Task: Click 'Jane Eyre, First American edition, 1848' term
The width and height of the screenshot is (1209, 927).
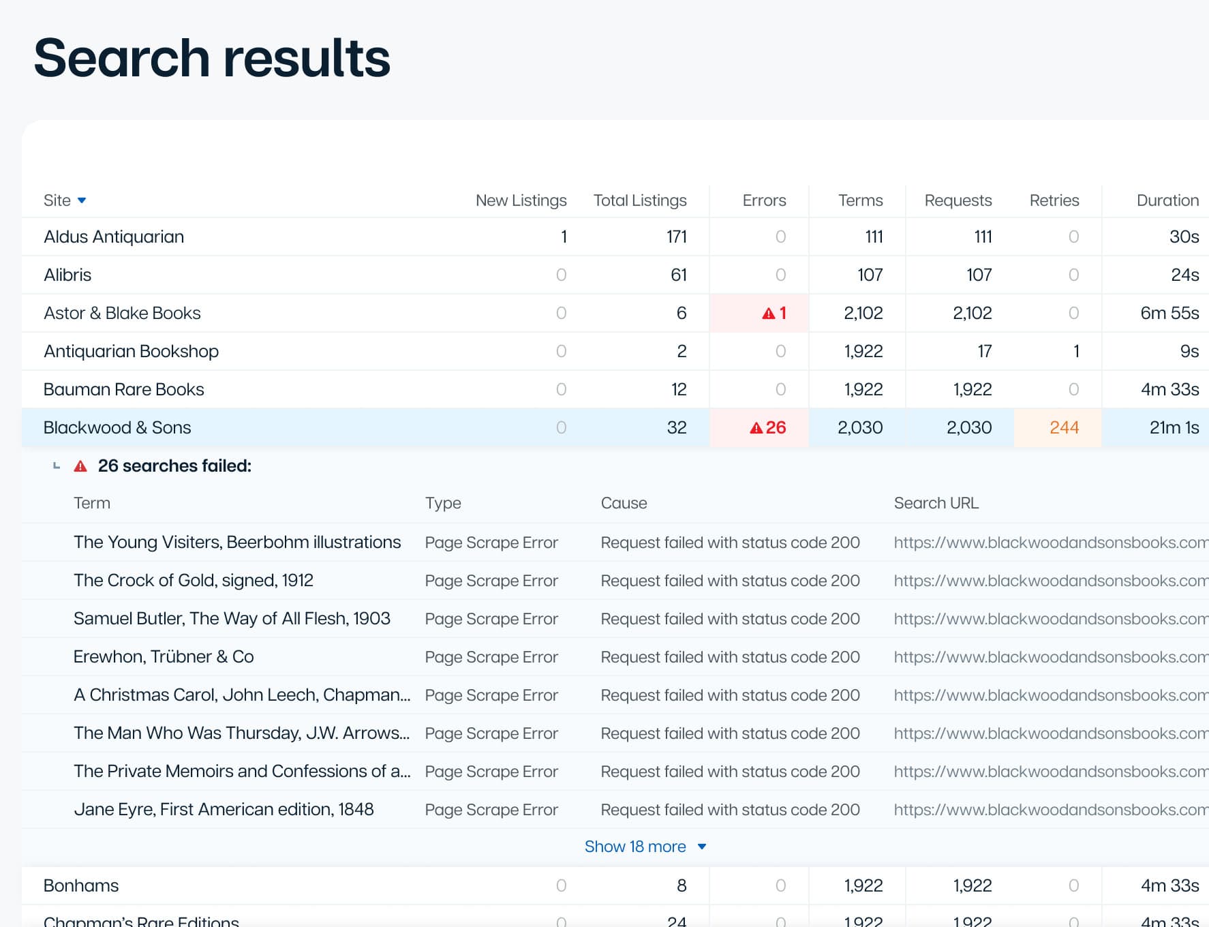Action: [x=224, y=810]
